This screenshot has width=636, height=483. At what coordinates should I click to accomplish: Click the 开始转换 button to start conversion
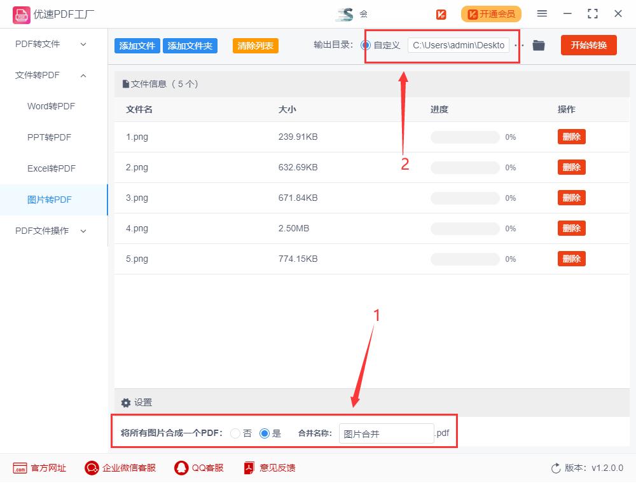588,45
